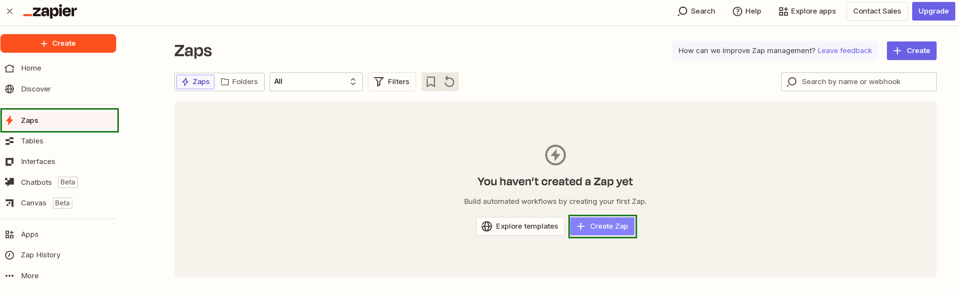Image resolution: width=958 pixels, height=293 pixels.
Task: Click the Tables icon in sidebar
Action: (x=10, y=141)
